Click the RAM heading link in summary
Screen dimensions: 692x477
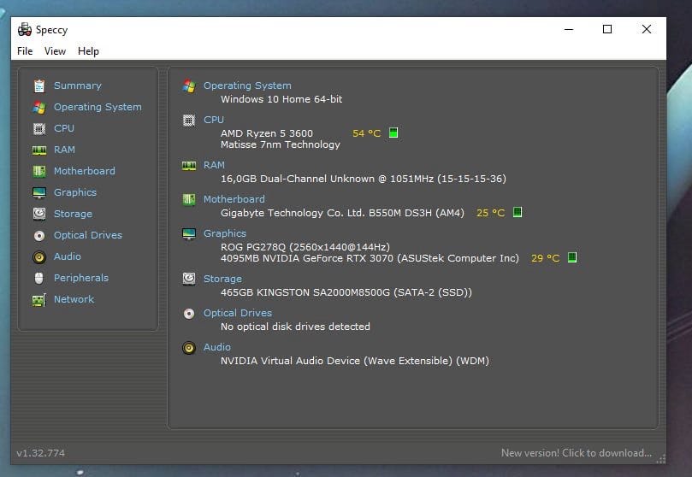[x=214, y=165]
